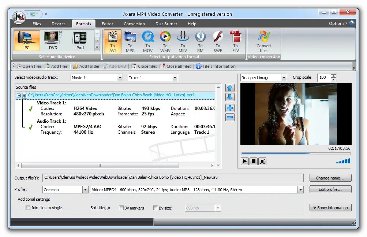367x237 pixels.
Task: Open the 690 Mb size dropdown
Action: tap(218, 208)
